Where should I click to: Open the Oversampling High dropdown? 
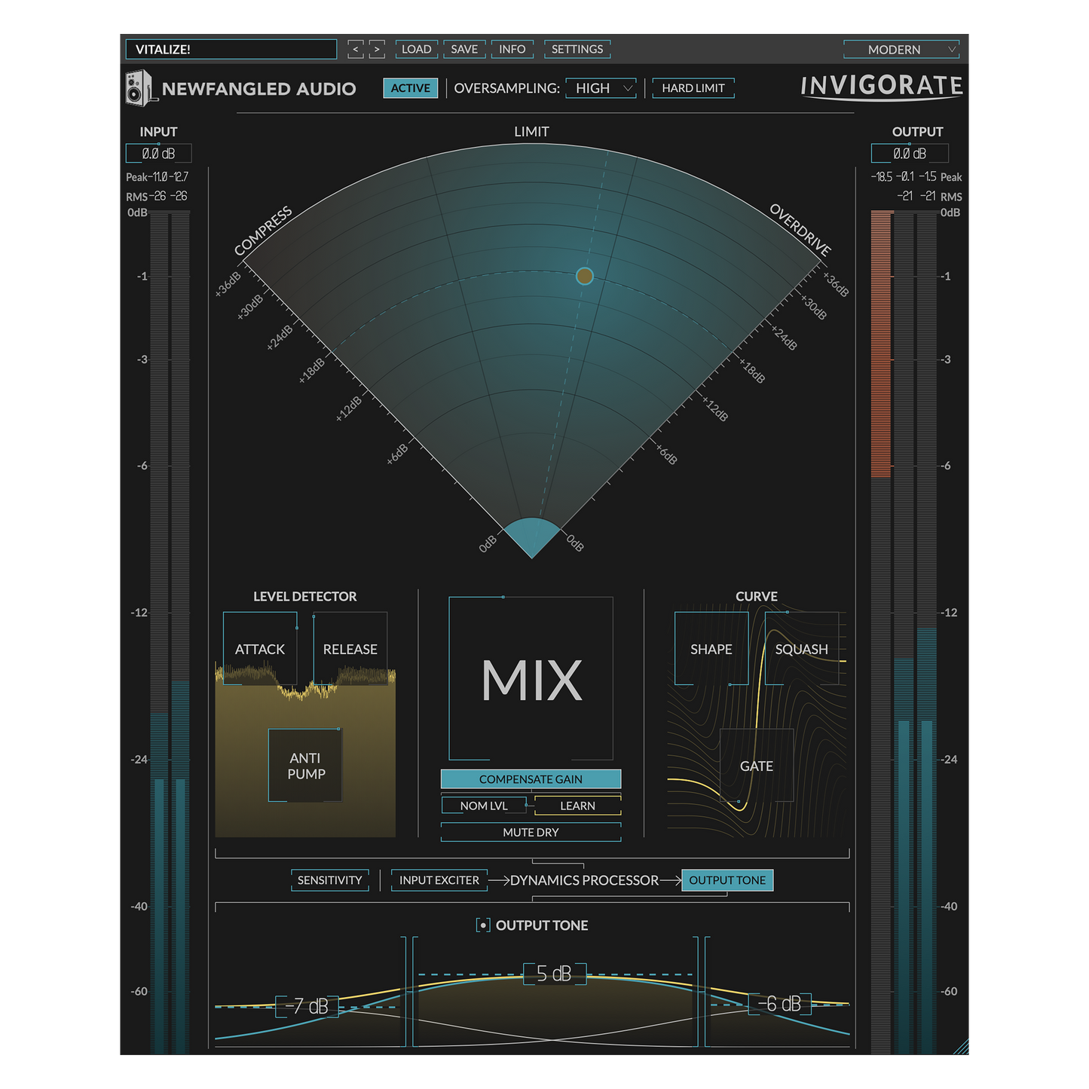tap(601, 88)
